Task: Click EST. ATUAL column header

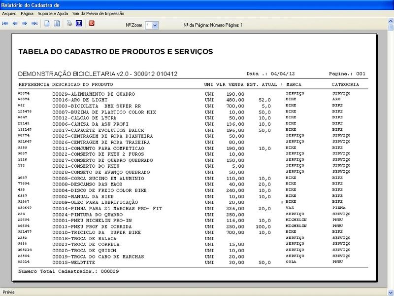Action: [262, 84]
